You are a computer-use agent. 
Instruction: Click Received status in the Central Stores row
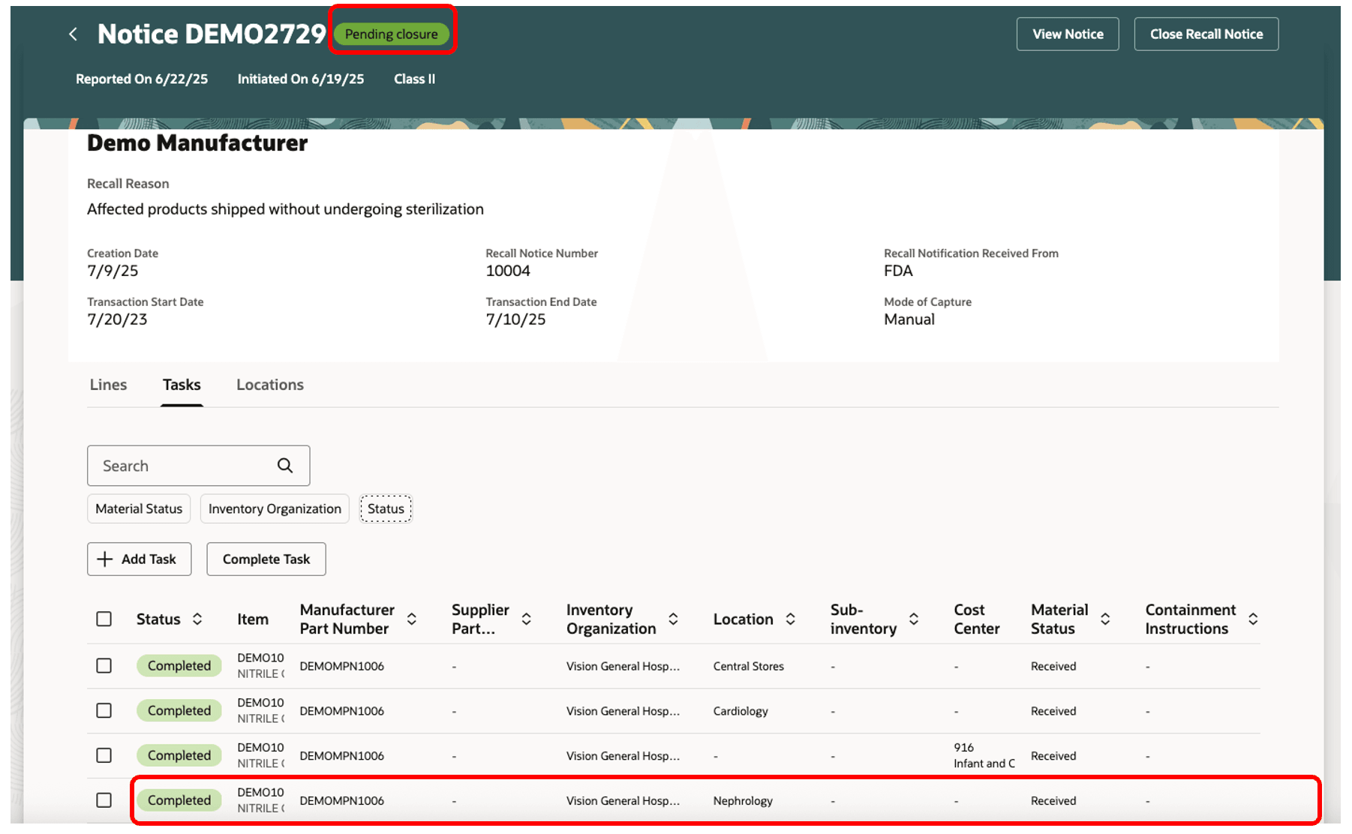click(1053, 666)
